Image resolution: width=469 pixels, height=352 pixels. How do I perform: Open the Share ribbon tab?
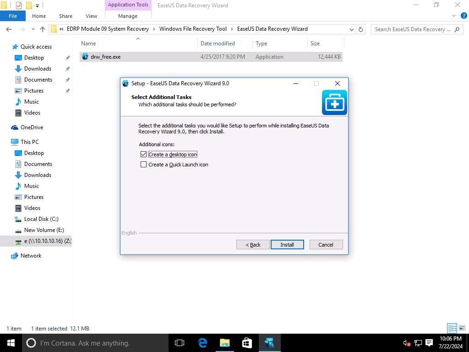tap(65, 16)
